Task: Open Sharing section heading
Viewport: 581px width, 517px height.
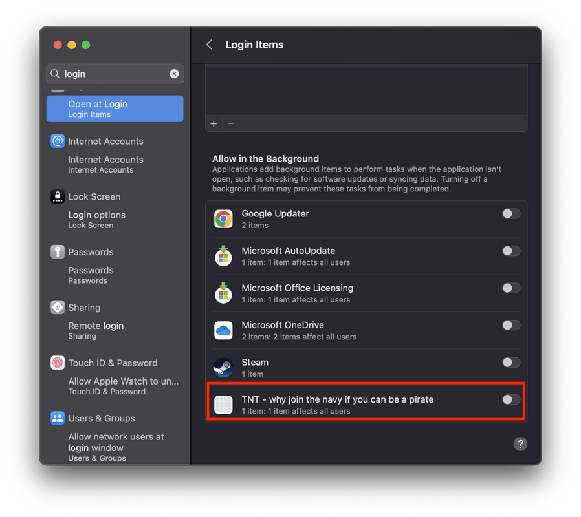Action: coord(84,308)
